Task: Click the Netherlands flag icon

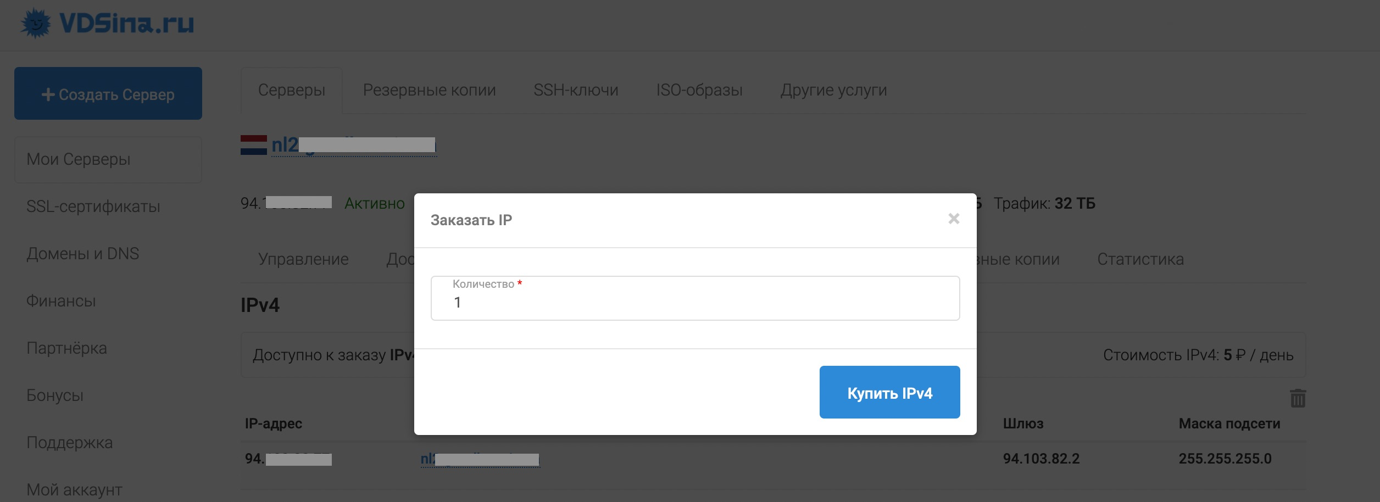Action: [x=254, y=145]
